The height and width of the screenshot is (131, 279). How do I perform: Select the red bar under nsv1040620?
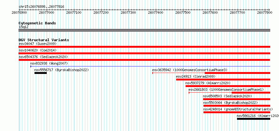pyautogui.click(x=144, y=53)
